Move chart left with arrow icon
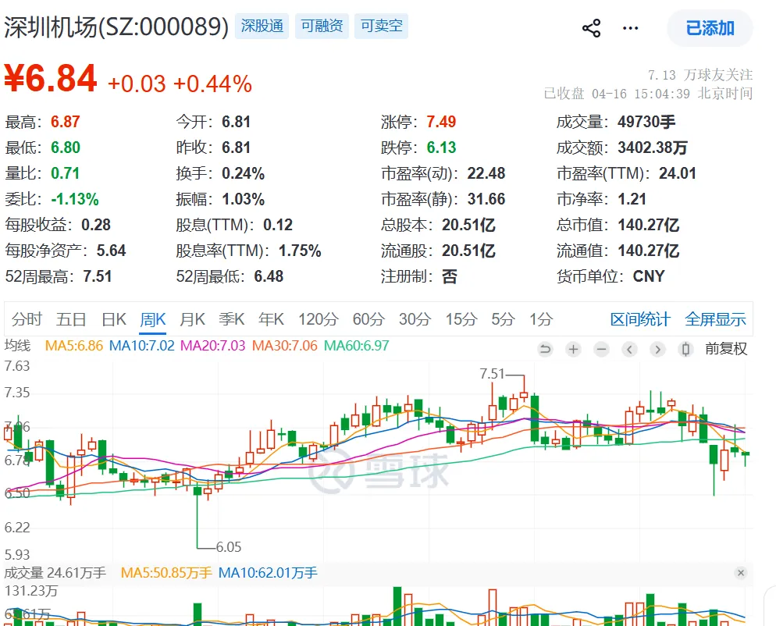The image size is (776, 626). coord(629,350)
